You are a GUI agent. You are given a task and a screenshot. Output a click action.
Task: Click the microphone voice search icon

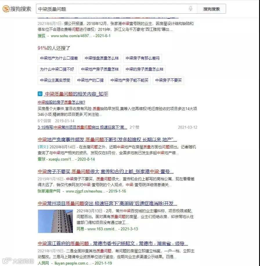191,8
